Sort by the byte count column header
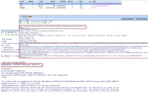 click(x=41, y=2)
